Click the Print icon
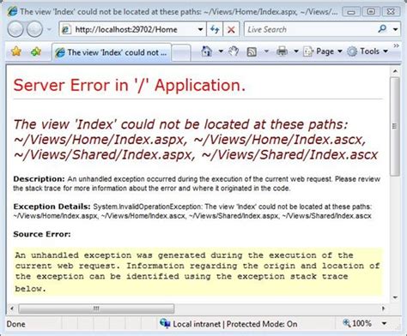This screenshot has height=336, width=407. (282, 51)
